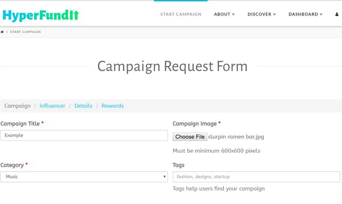Click the About menu chevron
This screenshot has height=204, width=342.
pyautogui.click(x=233, y=14)
